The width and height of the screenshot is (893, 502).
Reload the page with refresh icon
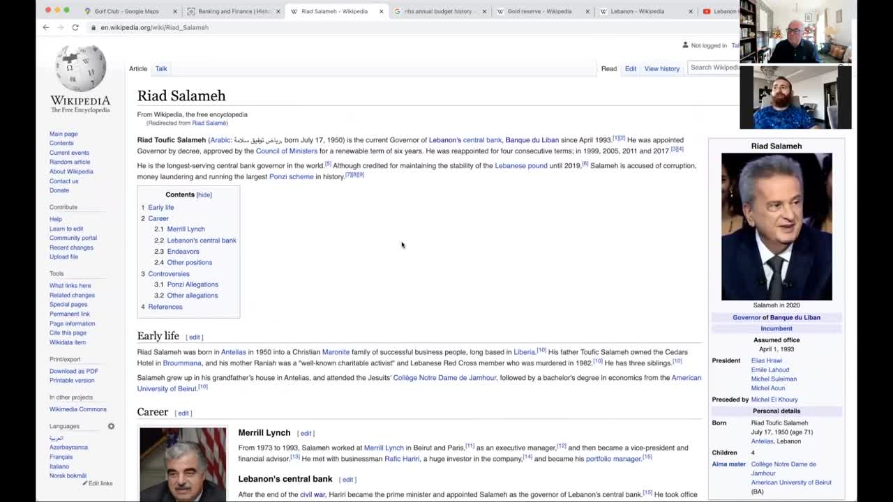75,27
